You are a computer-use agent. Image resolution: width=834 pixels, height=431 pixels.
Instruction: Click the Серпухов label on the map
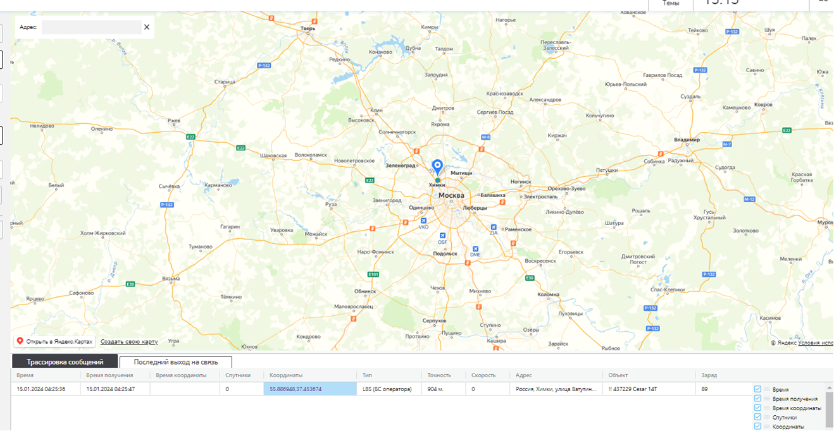[x=435, y=320]
